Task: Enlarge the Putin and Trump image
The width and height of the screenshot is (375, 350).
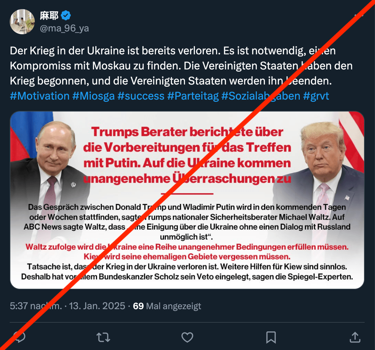Action: [187, 200]
